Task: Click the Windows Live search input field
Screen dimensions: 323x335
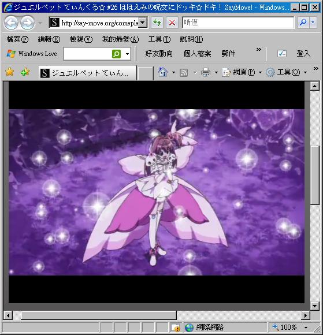Action: (x=88, y=54)
